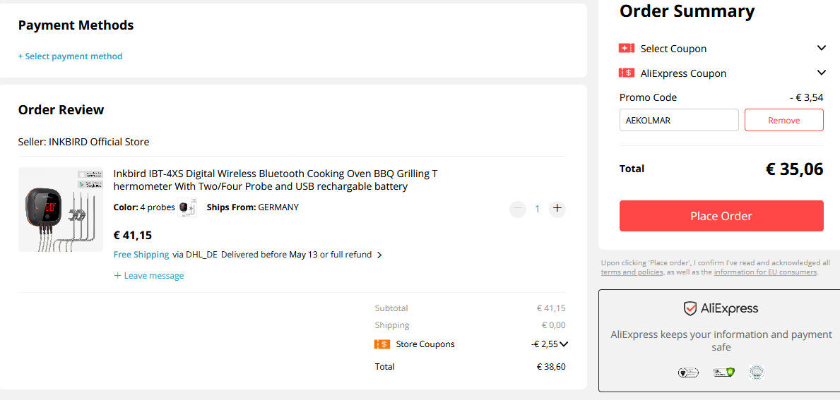Click Leave message link
The height and width of the screenshot is (400, 840).
[x=149, y=276]
